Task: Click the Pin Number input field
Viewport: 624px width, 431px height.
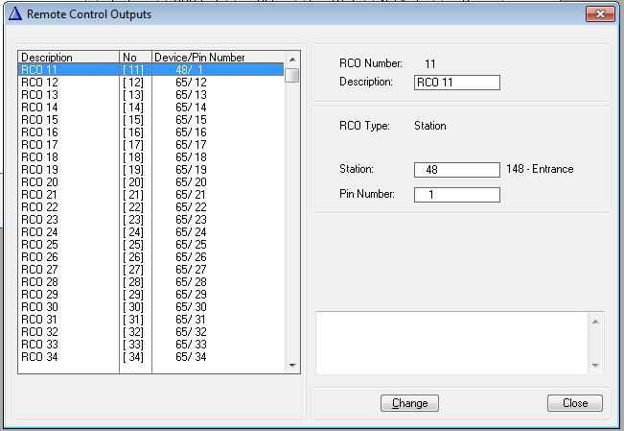Action: click(456, 195)
